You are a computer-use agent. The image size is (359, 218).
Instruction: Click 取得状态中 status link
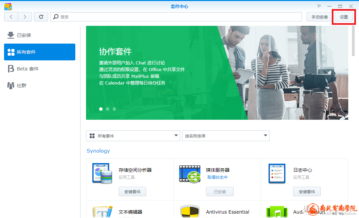[x=217, y=177]
